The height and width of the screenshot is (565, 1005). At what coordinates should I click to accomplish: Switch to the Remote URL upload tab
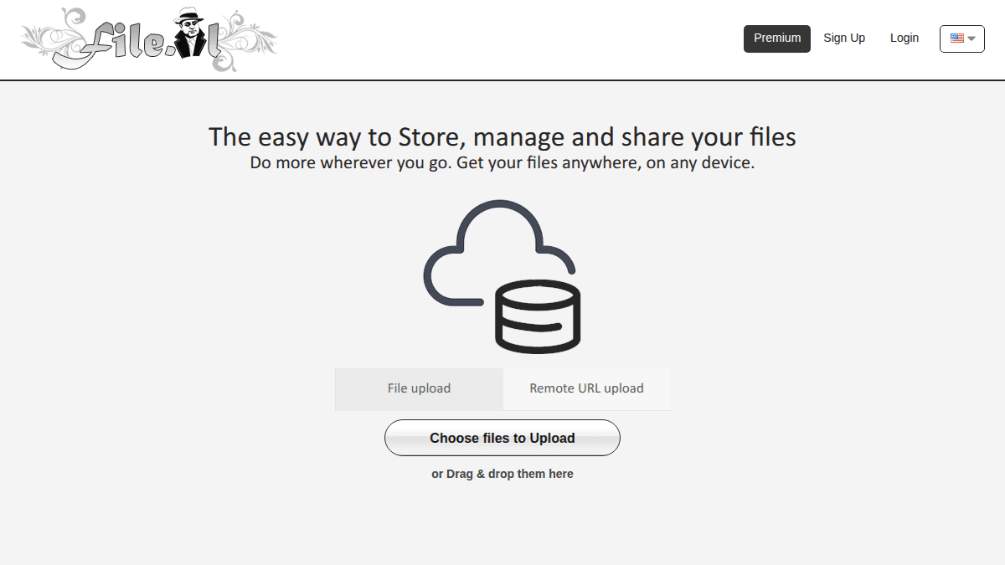(x=586, y=388)
